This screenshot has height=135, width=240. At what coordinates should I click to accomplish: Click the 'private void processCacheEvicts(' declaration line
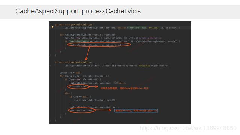[x=74, y=24]
